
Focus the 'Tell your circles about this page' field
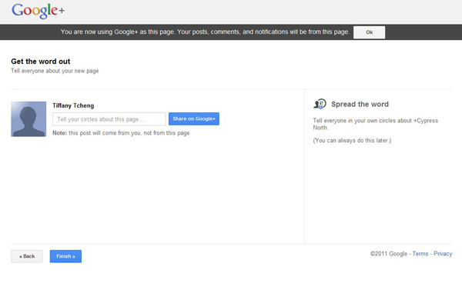(x=109, y=119)
